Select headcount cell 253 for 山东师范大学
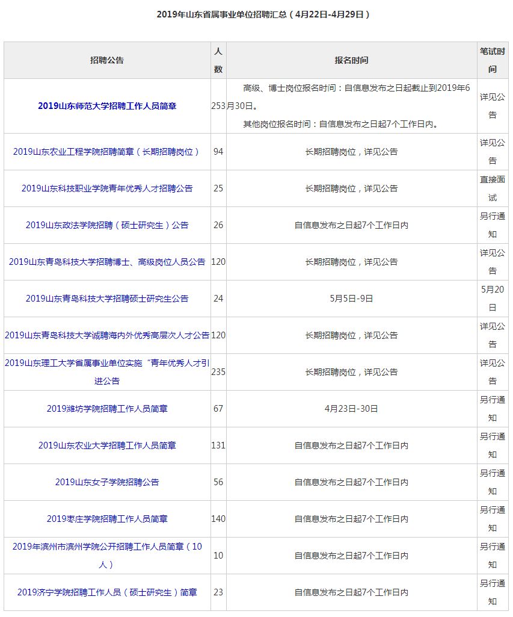 pyautogui.click(x=218, y=106)
